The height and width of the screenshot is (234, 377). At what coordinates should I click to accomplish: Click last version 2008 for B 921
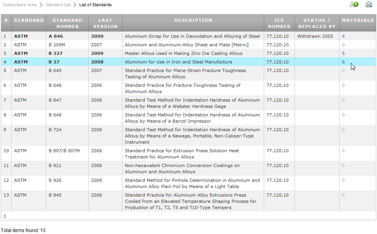click(x=96, y=166)
